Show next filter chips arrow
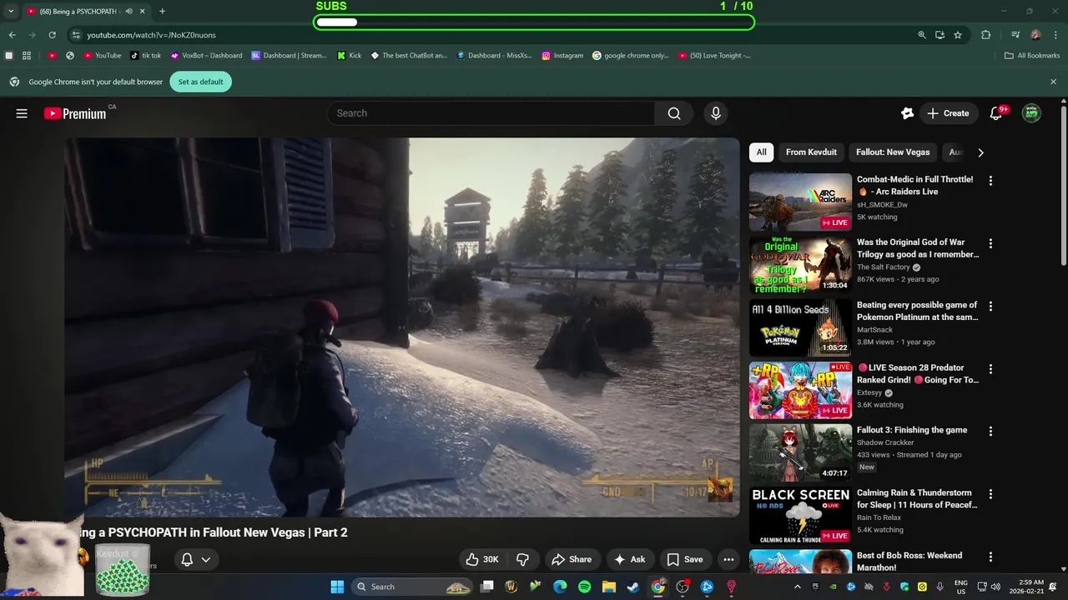Image resolution: width=1068 pixels, height=600 pixels. pyautogui.click(x=980, y=152)
